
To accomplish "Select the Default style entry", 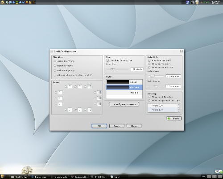I will click(x=124, y=82).
